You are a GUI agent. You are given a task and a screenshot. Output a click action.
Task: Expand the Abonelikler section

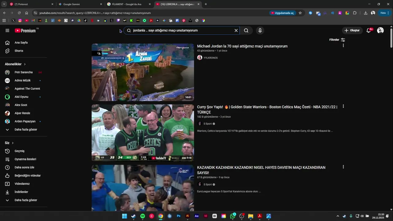(x=15, y=64)
